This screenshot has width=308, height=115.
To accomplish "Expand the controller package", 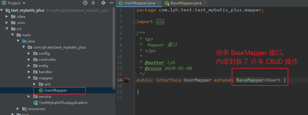I will click(29, 59).
